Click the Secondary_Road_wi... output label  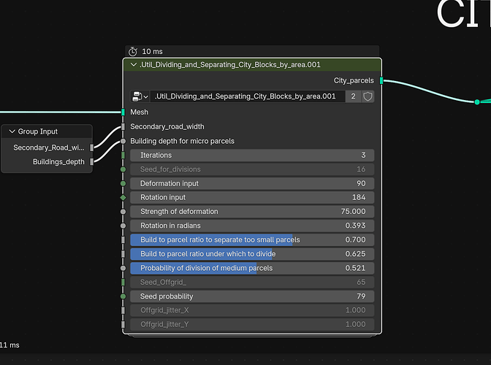[49, 147]
